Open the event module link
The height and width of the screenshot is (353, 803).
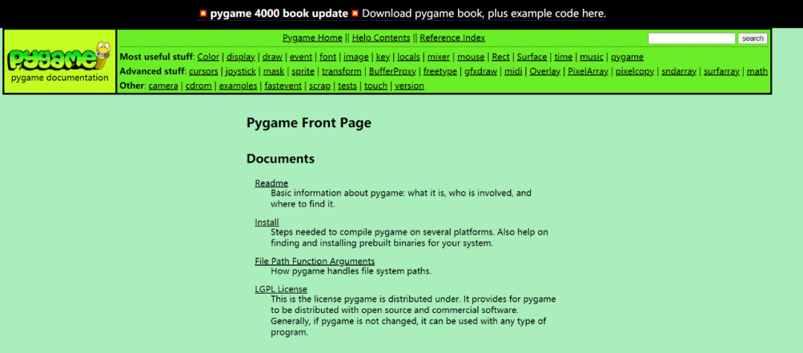point(300,56)
